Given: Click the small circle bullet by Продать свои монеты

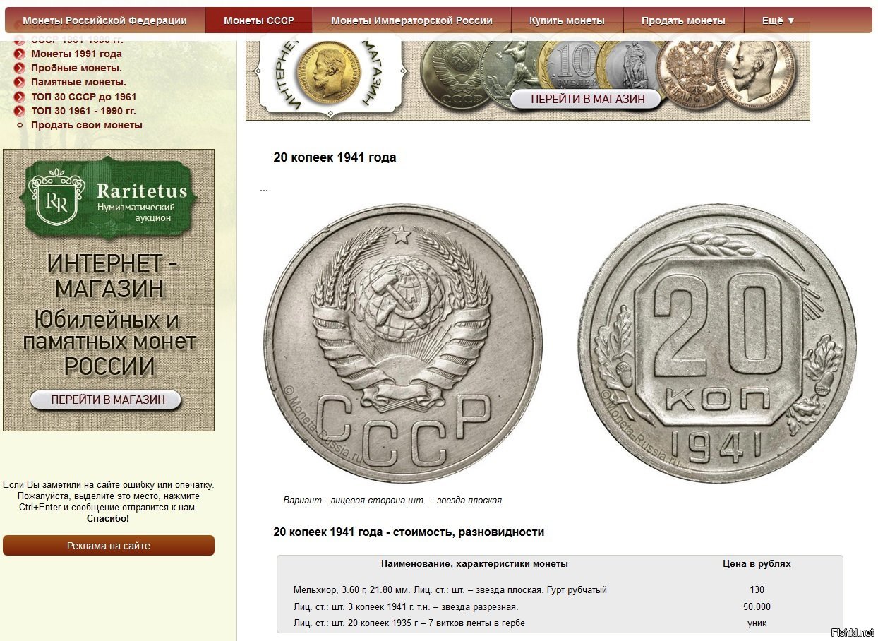Looking at the screenshot, I should point(20,125).
